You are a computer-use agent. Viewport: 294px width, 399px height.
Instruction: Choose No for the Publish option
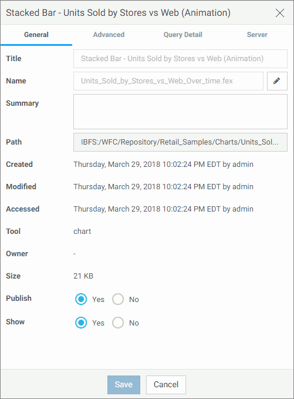click(x=118, y=299)
